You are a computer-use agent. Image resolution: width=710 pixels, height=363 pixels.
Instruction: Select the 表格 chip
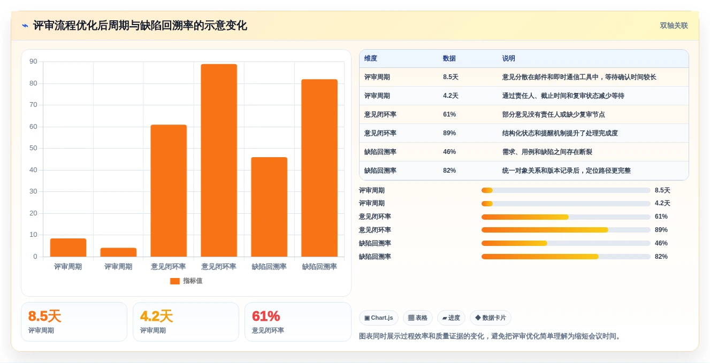click(418, 318)
